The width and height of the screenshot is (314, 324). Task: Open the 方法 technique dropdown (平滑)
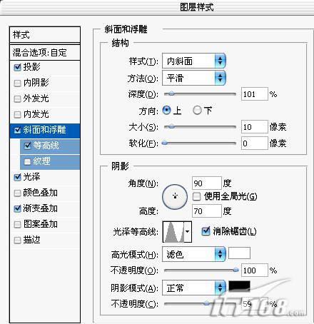pyautogui.click(x=194, y=78)
